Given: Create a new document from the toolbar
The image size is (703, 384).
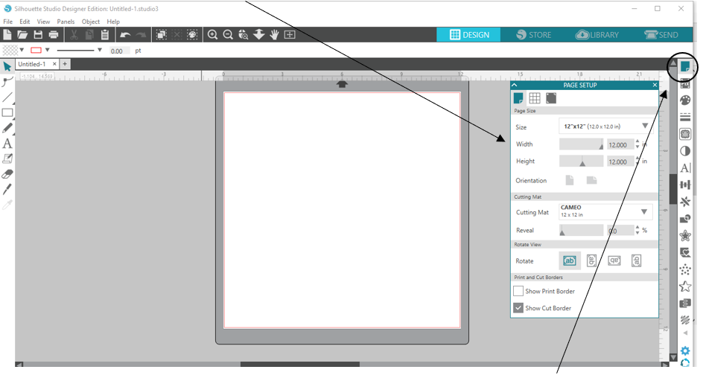Looking at the screenshot, I should pyautogui.click(x=7, y=34).
